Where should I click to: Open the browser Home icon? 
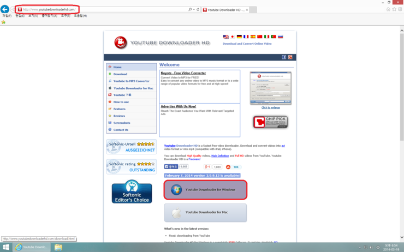tap(388, 9)
